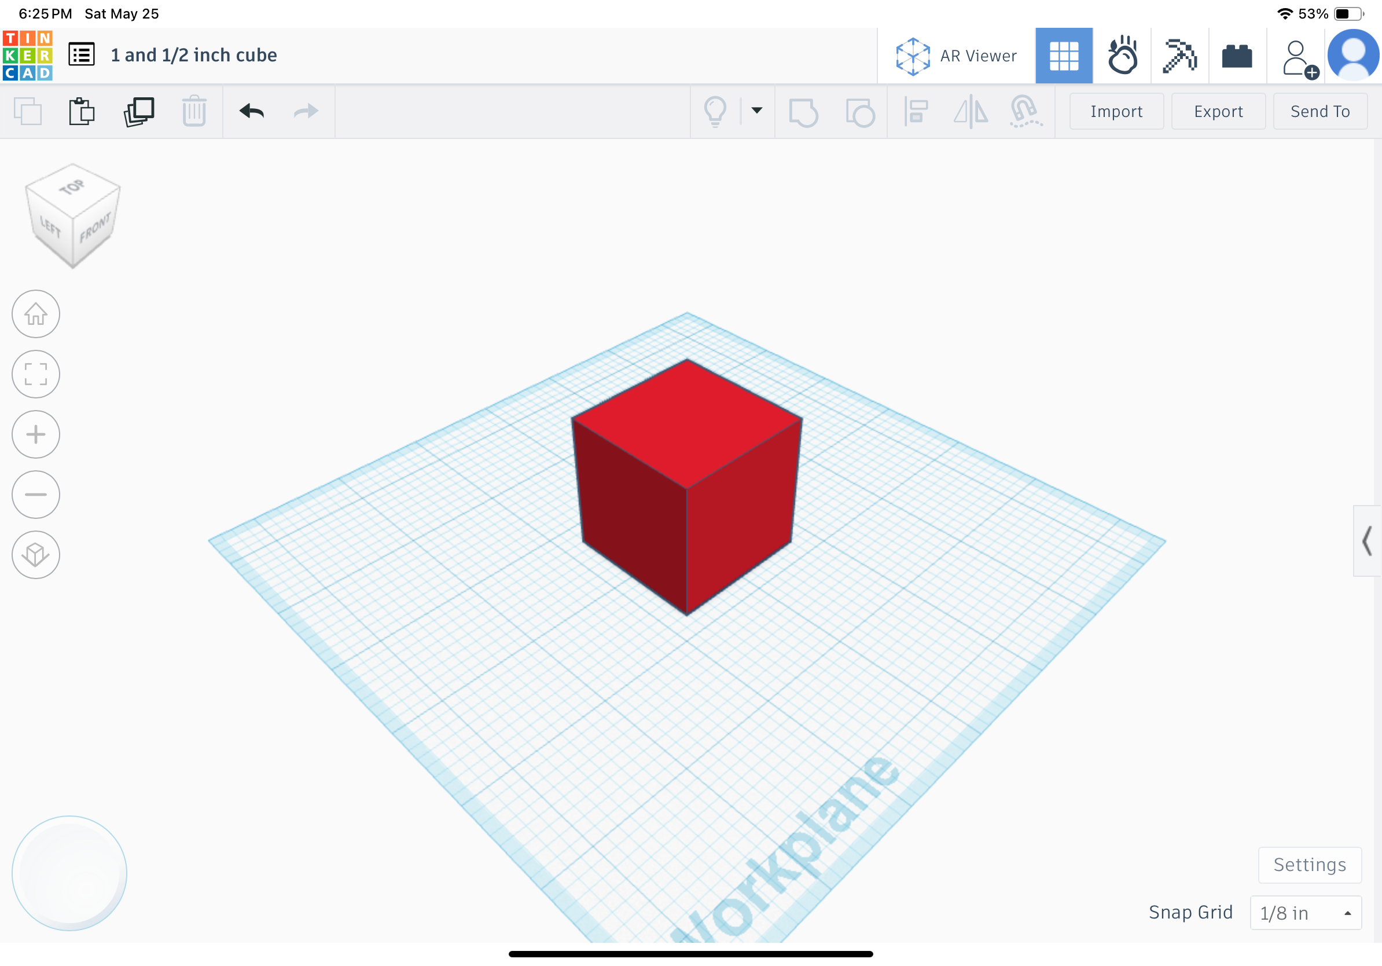1382x966 pixels.
Task: Click the TOP face of view cube
Action: (x=72, y=188)
